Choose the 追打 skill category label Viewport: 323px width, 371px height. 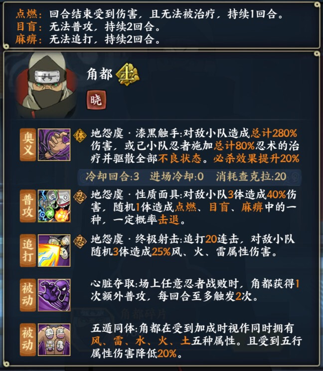coord(28,250)
